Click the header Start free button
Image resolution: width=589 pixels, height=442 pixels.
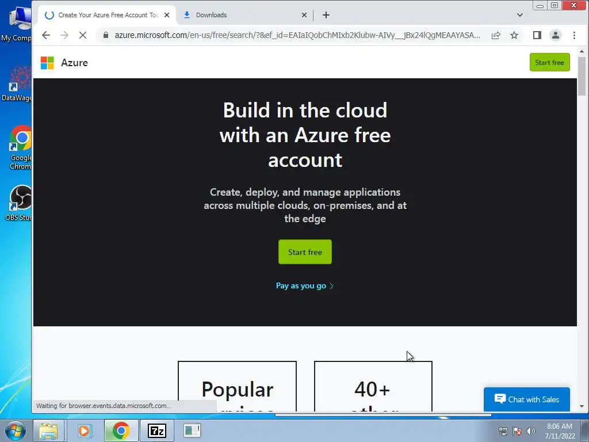pos(549,62)
